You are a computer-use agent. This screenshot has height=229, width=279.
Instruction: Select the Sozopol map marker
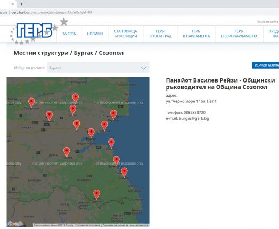click(x=111, y=143)
